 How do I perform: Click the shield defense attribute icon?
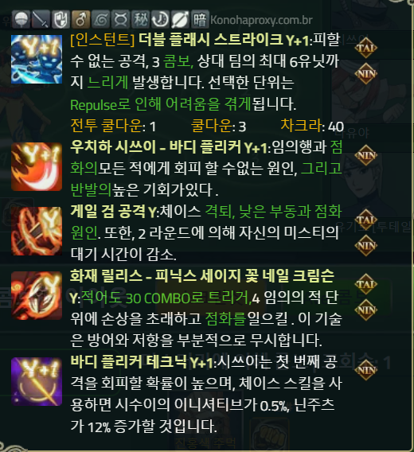(x=61, y=20)
